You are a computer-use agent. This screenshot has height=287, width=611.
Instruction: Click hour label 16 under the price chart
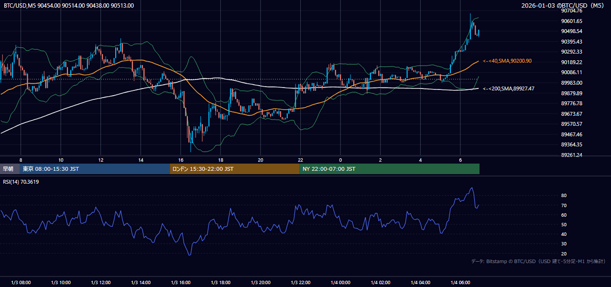click(x=181, y=160)
